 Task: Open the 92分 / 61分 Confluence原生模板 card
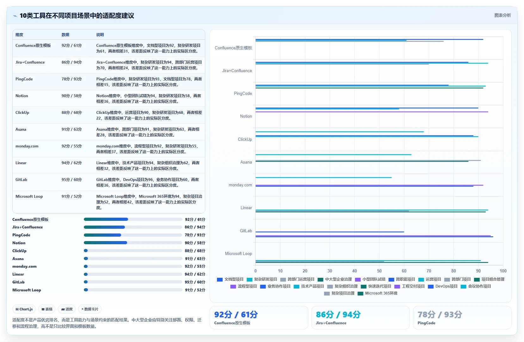click(259, 318)
